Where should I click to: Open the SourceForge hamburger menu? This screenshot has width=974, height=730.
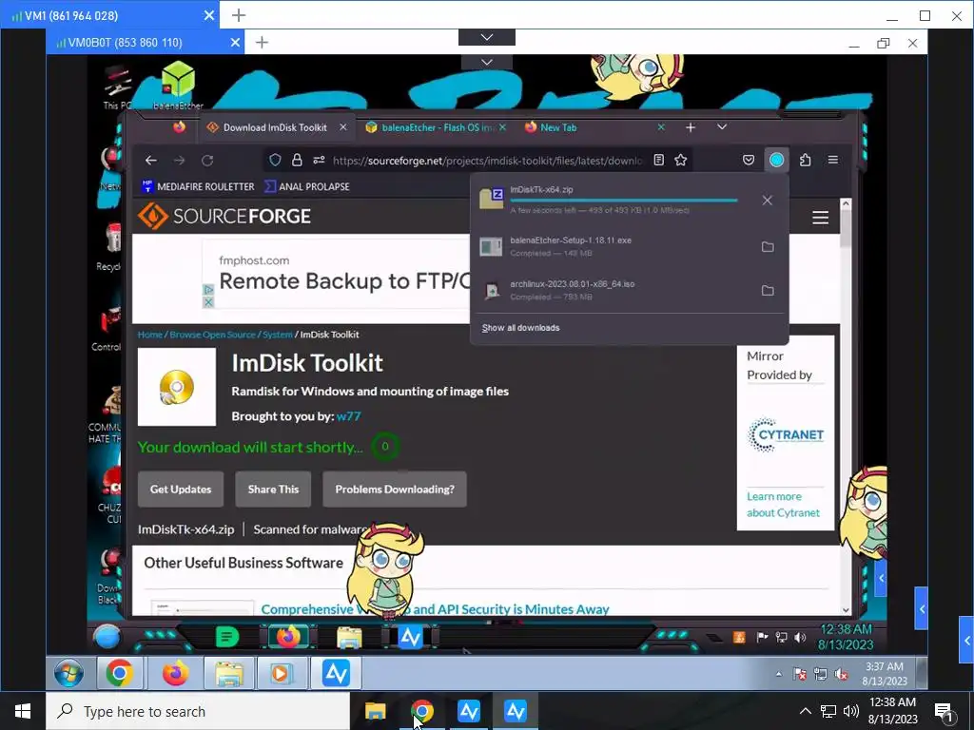coord(821,218)
